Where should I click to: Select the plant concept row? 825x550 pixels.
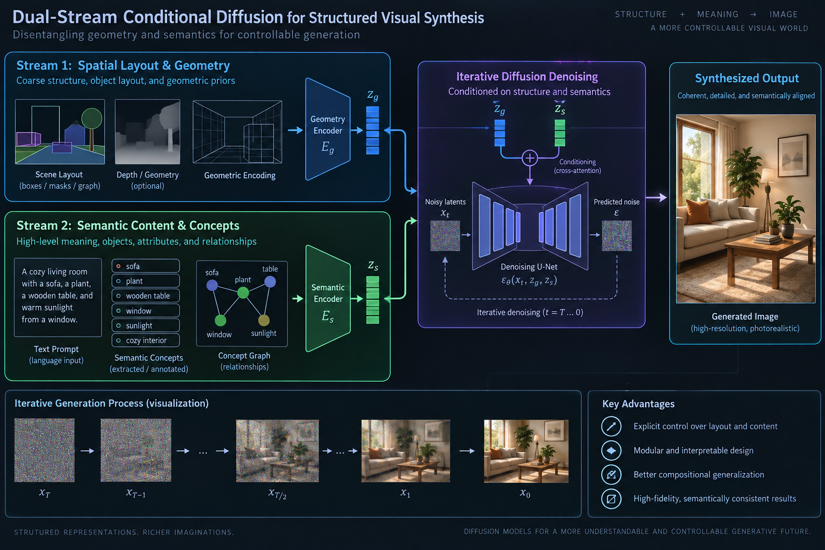(x=146, y=281)
